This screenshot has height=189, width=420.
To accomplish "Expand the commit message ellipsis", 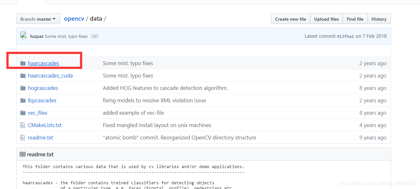I will click(94, 36).
